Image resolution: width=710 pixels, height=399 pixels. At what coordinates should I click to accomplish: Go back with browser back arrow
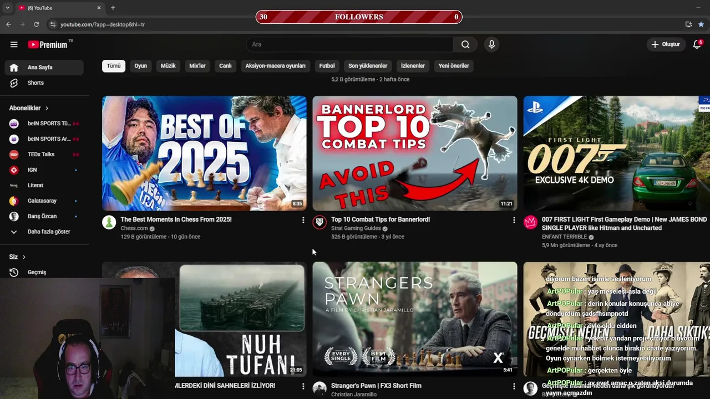tap(8, 24)
